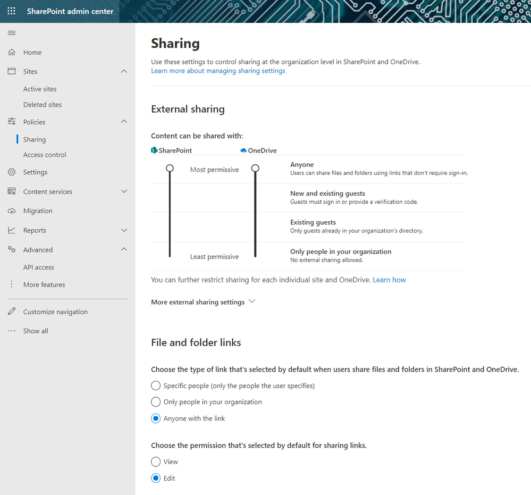Image resolution: width=531 pixels, height=495 pixels.
Task: Click Learn more about managing sharing settings
Action: click(x=218, y=71)
